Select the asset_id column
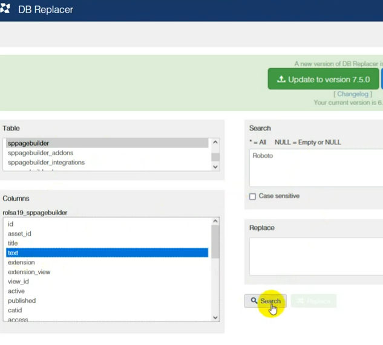This screenshot has width=383, height=345. 19,234
